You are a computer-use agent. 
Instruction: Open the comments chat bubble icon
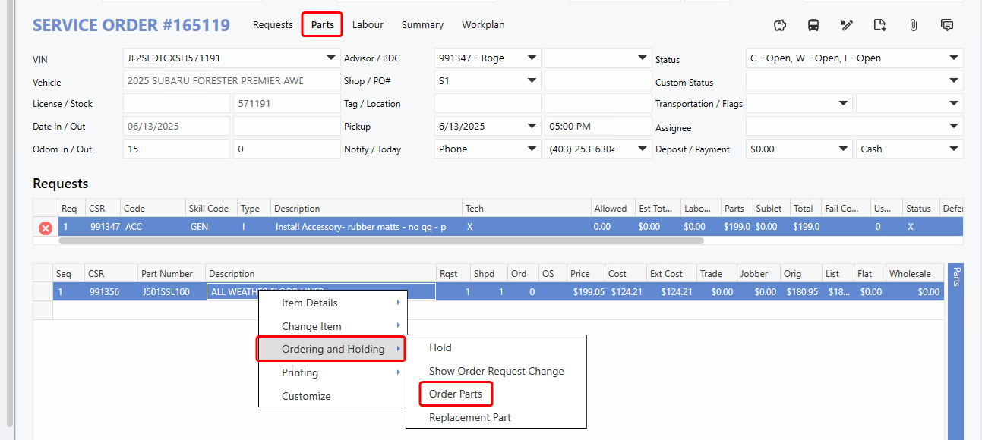click(x=947, y=25)
